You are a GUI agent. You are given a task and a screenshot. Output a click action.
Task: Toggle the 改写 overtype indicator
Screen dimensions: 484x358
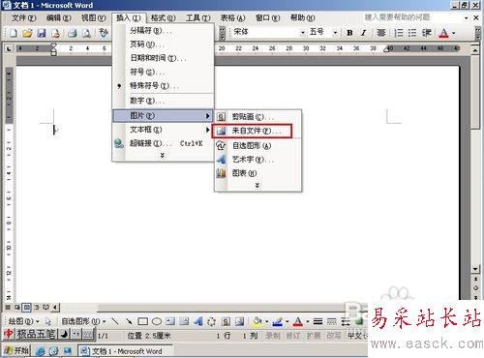coord(334,336)
